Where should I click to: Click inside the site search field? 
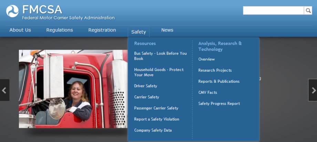(273, 11)
